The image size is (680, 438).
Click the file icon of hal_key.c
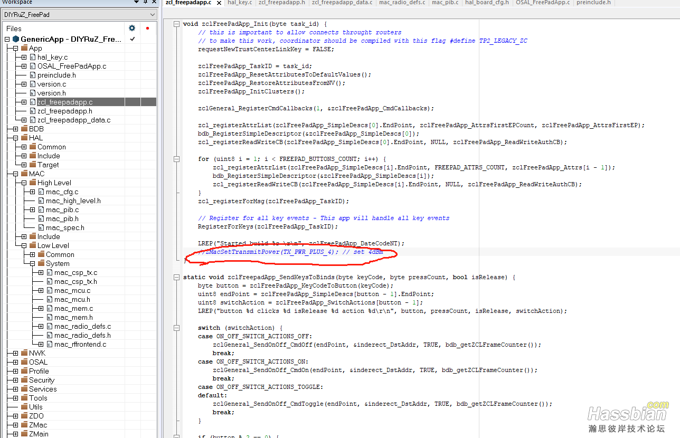(x=32, y=57)
